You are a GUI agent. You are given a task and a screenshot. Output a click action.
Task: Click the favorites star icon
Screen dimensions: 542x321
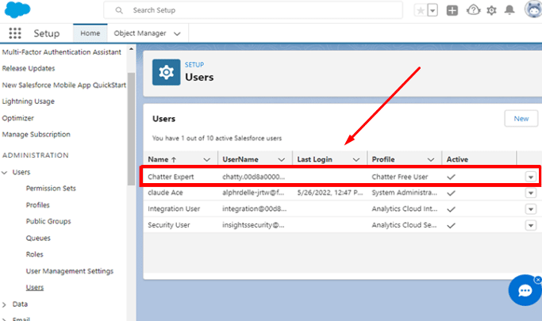coord(421,10)
